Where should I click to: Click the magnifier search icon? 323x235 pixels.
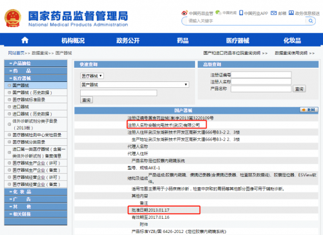(x=311, y=21)
